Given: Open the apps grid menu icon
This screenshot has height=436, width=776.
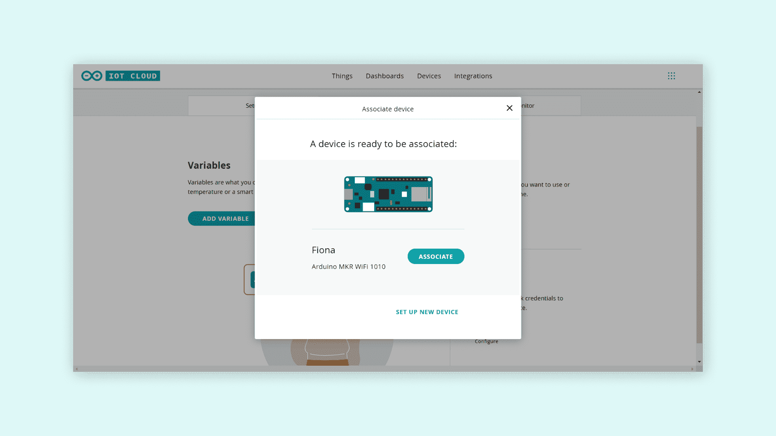Looking at the screenshot, I should coord(671,76).
